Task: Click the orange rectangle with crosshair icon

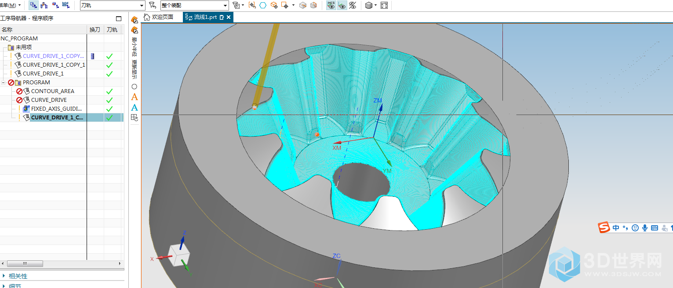Action: tap(285, 5)
